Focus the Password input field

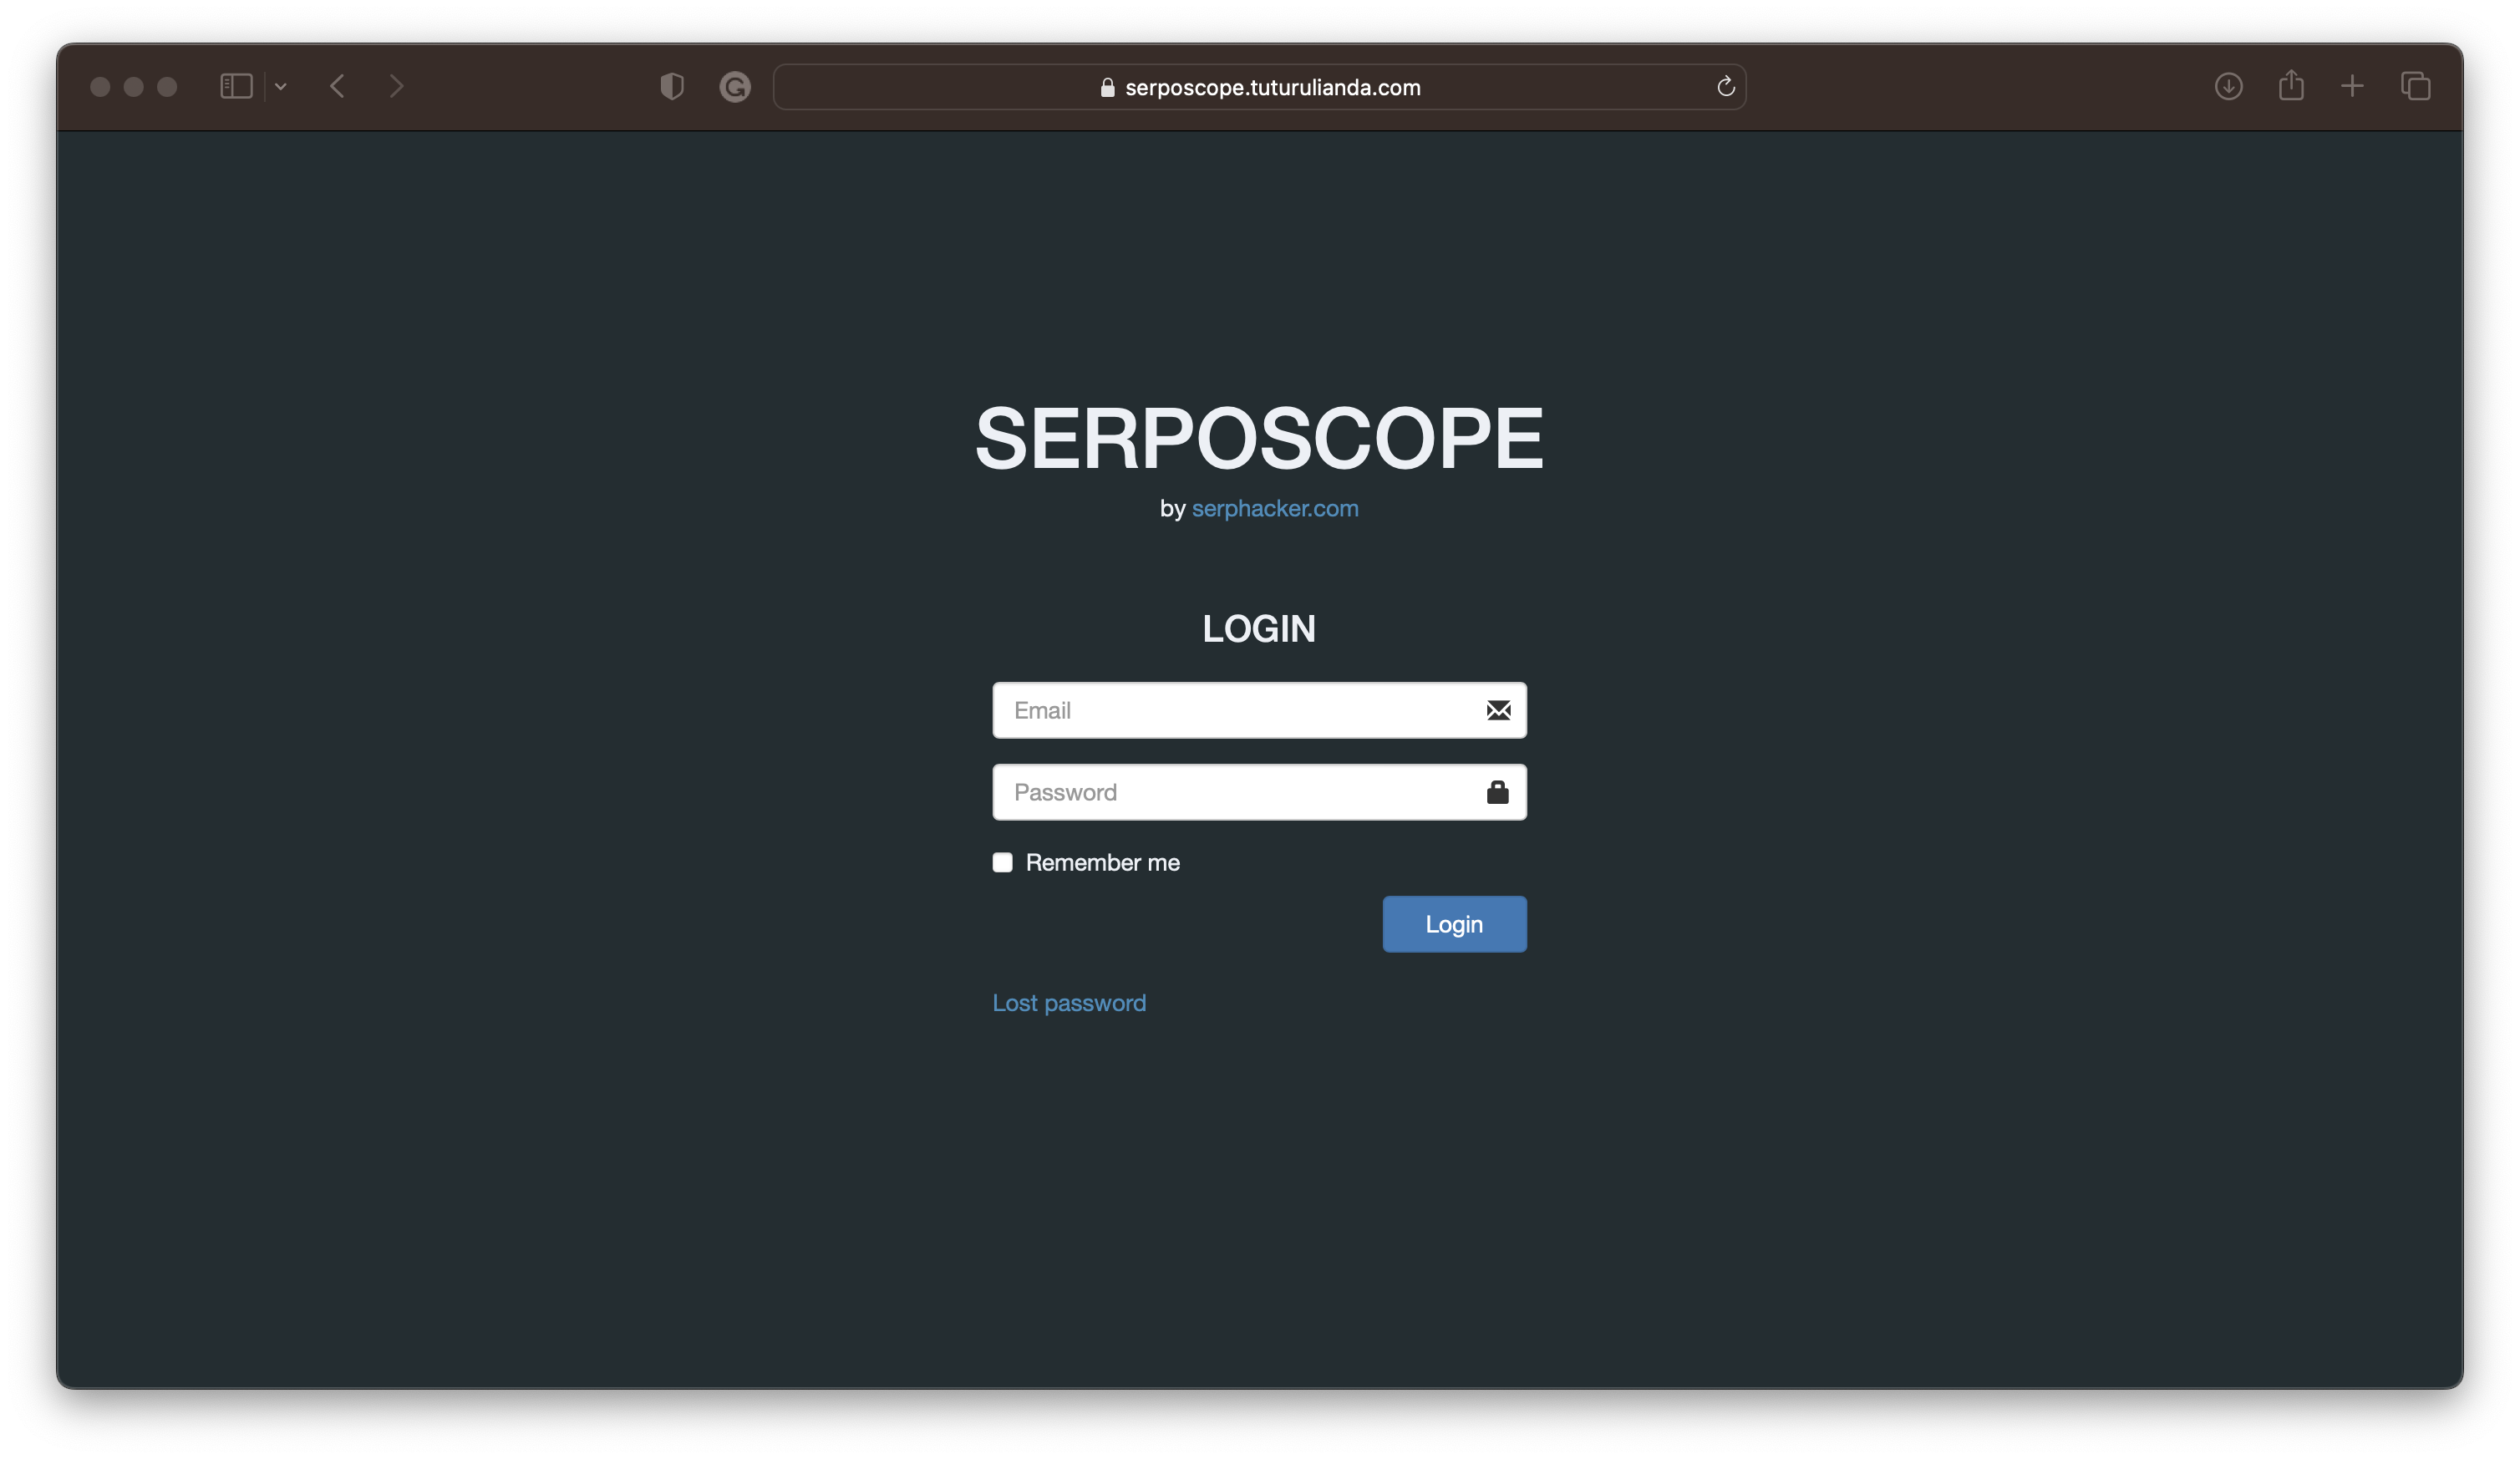coord(1259,792)
